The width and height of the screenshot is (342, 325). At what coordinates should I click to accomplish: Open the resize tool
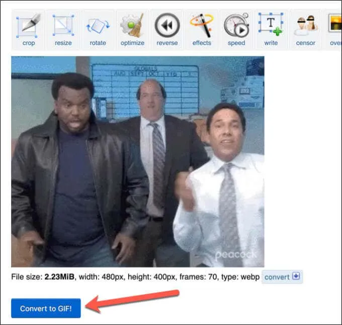(63, 30)
